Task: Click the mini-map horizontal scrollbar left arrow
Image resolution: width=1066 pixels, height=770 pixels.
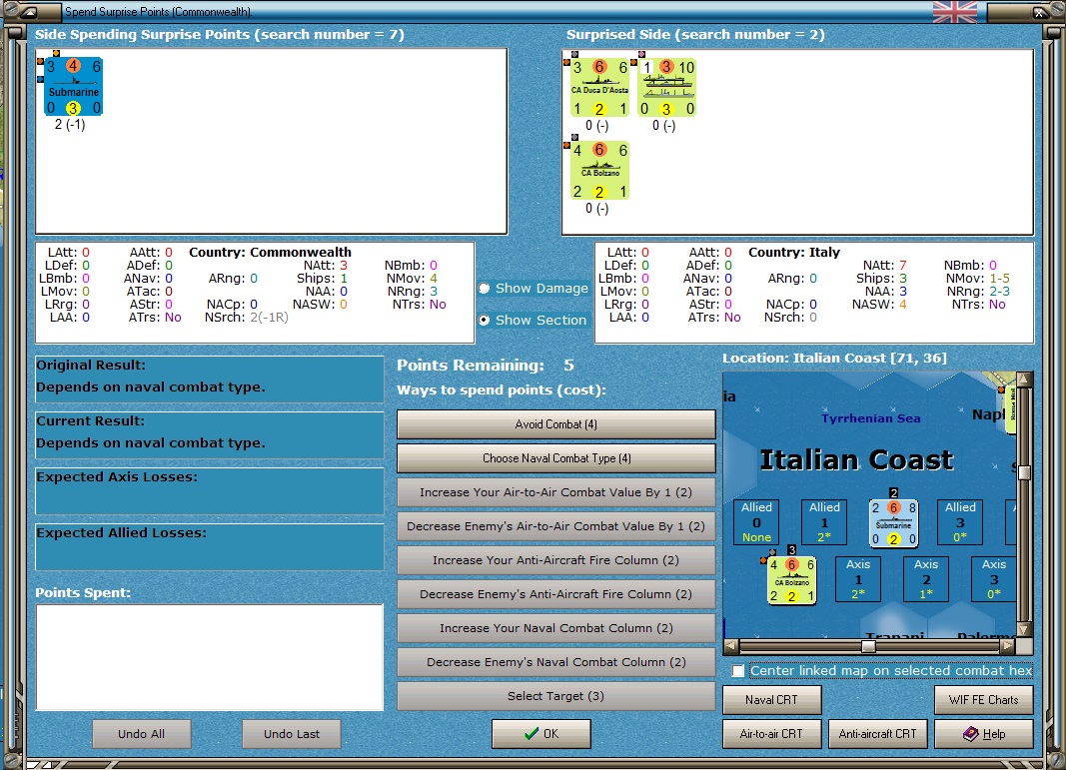Action: pos(731,646)
